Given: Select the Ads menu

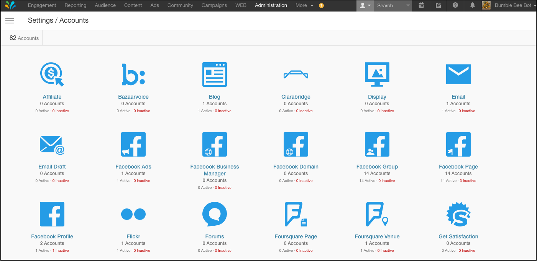Looking at the screenshot, I should pyautogui.click(x=155, y=5).
